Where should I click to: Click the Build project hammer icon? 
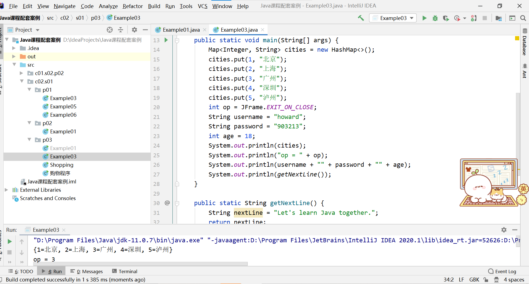click(361, 18)
